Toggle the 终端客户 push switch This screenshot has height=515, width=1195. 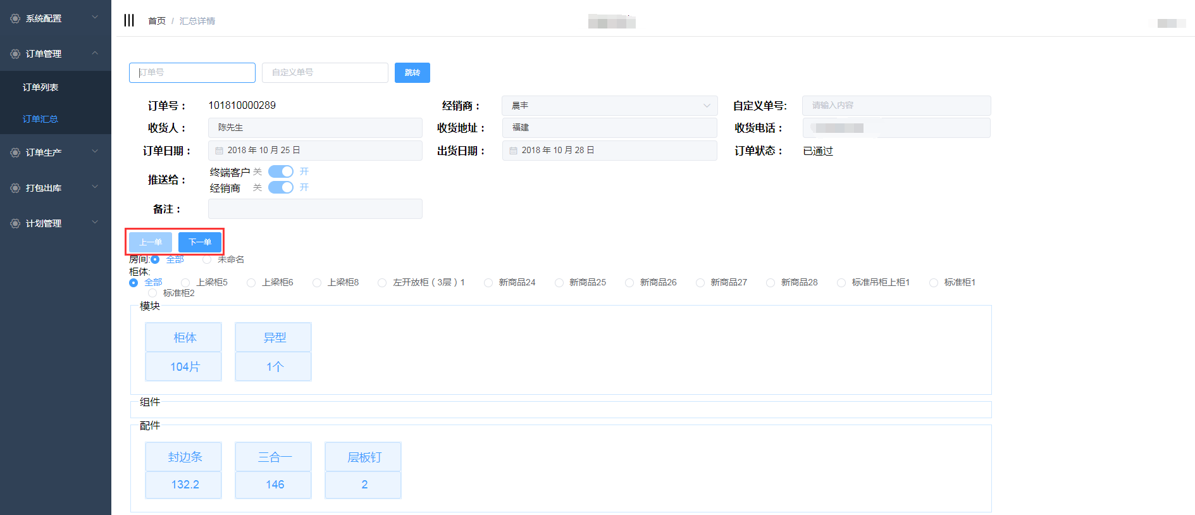280,171
